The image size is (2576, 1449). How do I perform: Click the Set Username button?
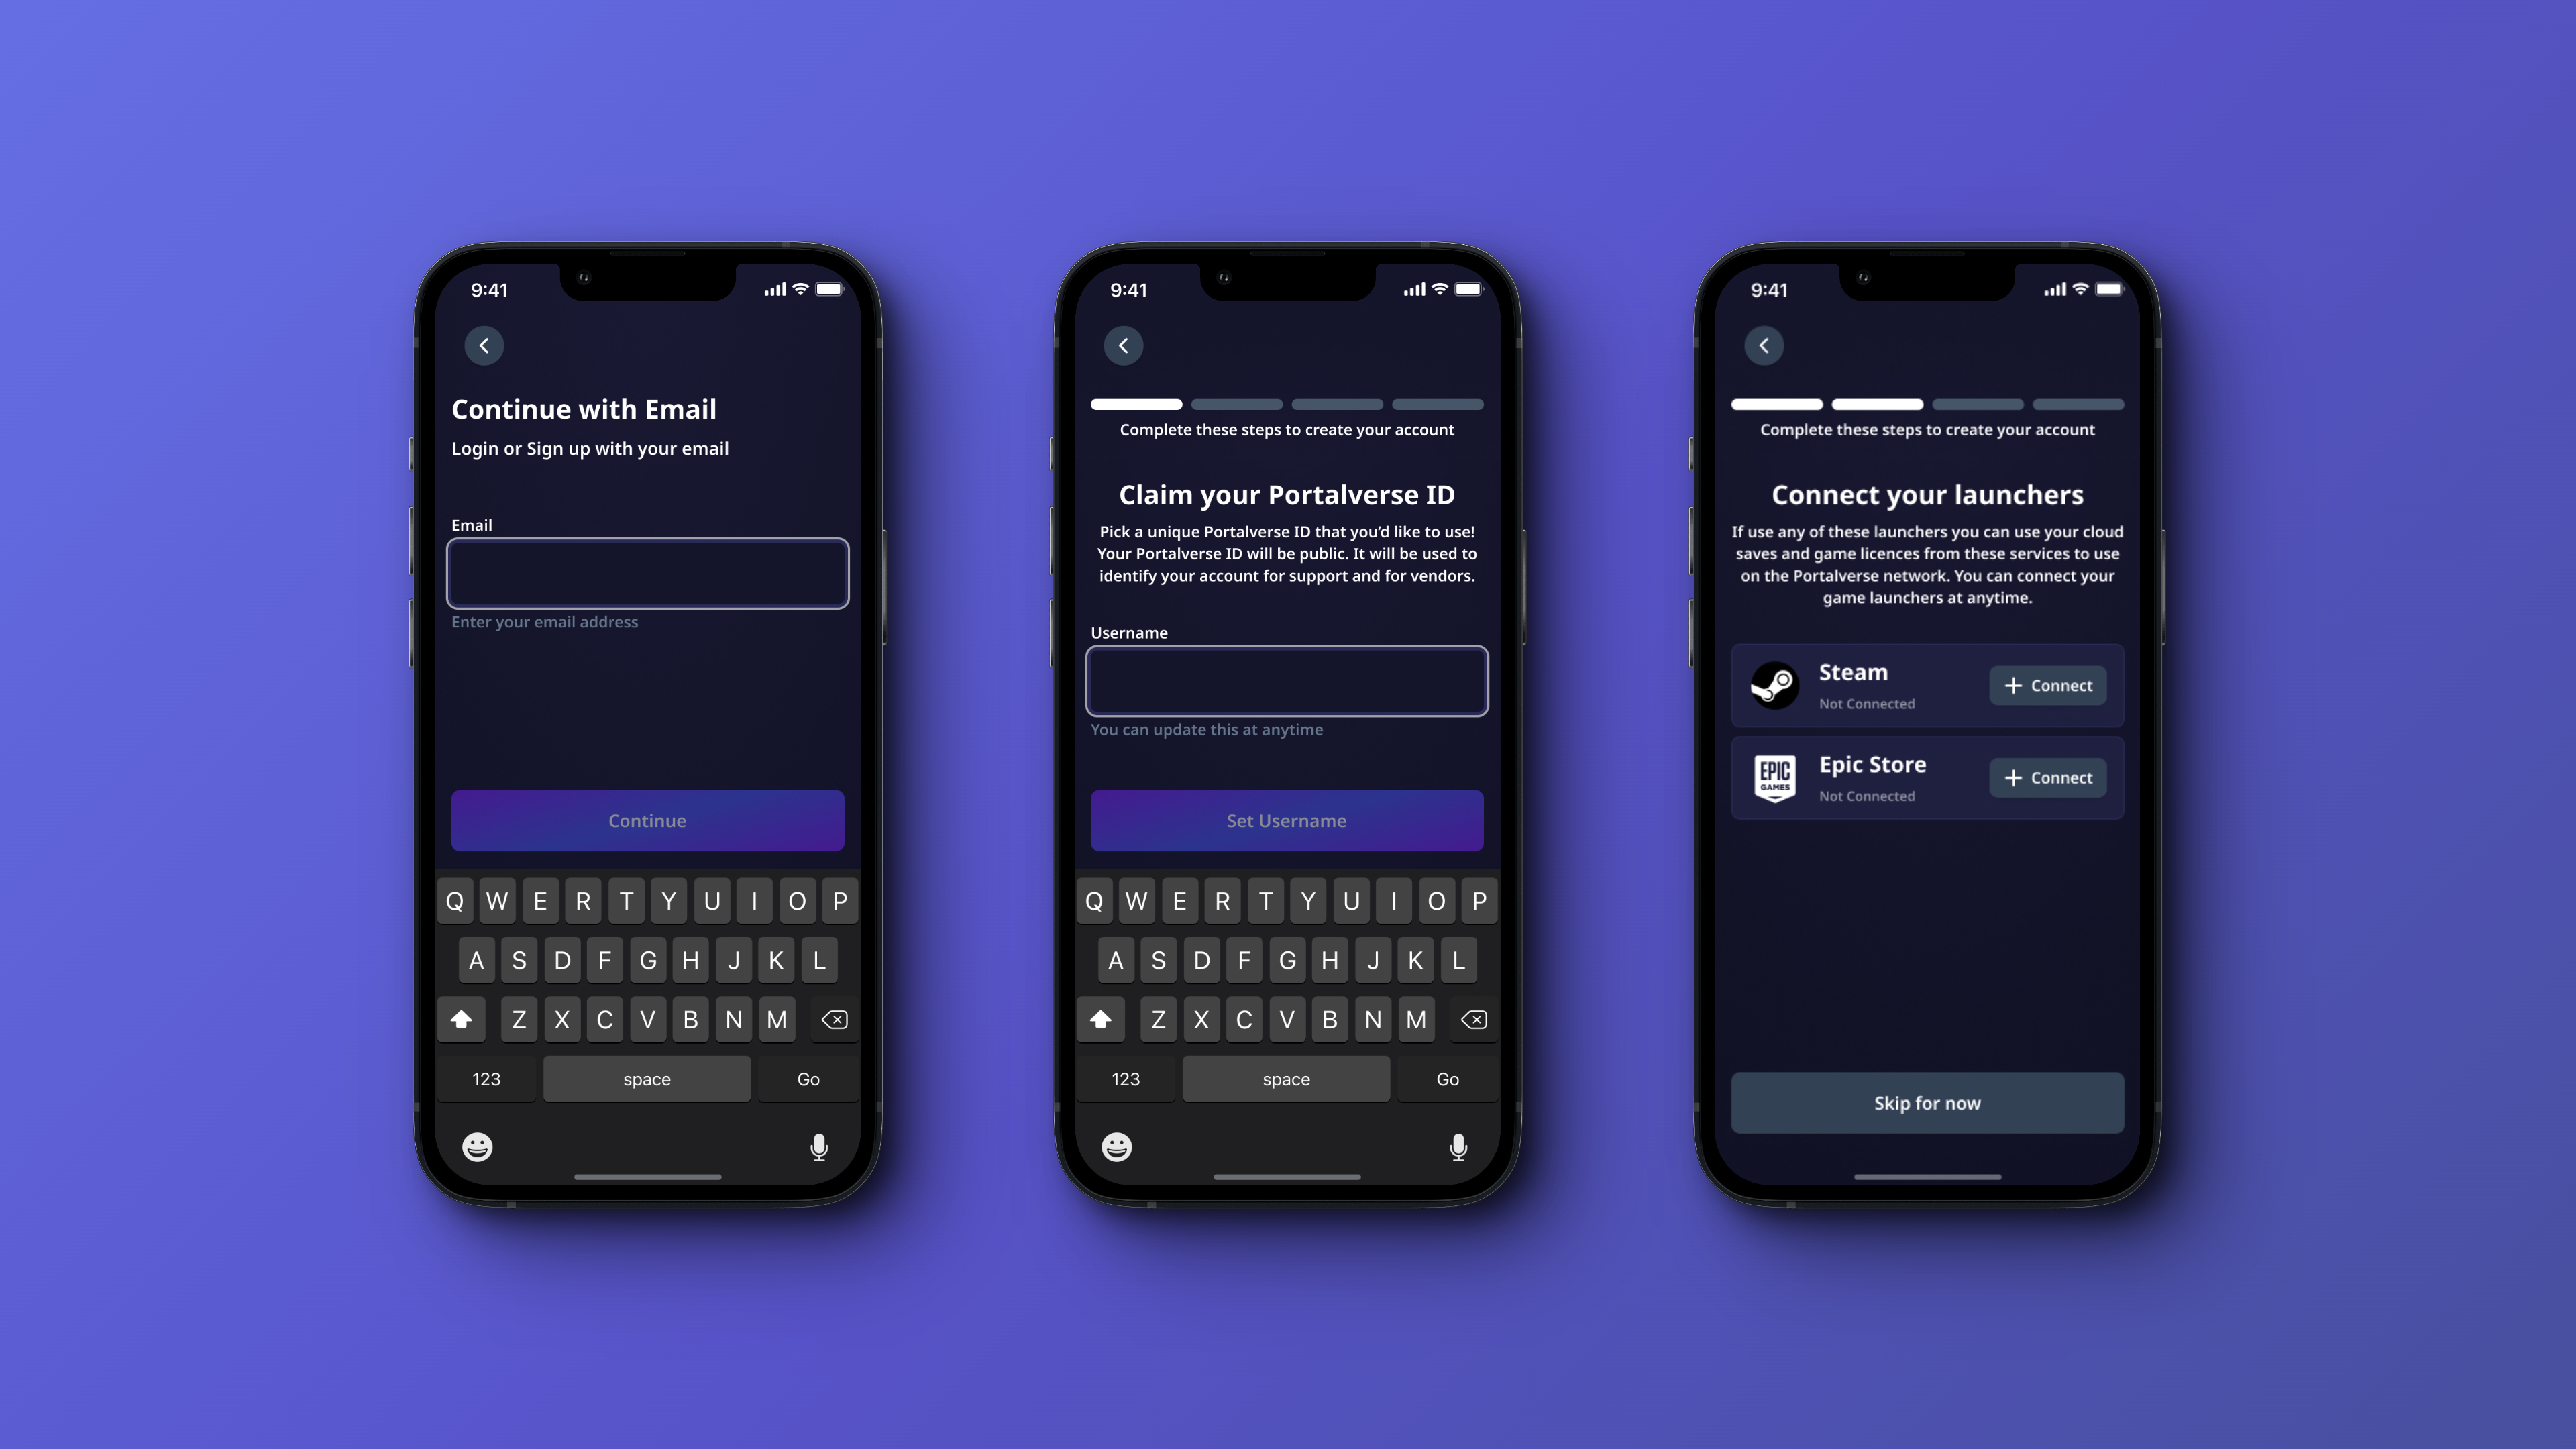tap(1286, 819)
